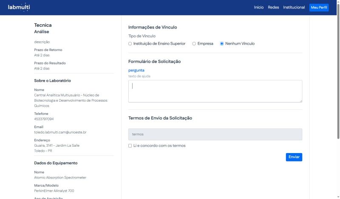
Task: Choose the Empresa radio option
Action: coord(194,44)
